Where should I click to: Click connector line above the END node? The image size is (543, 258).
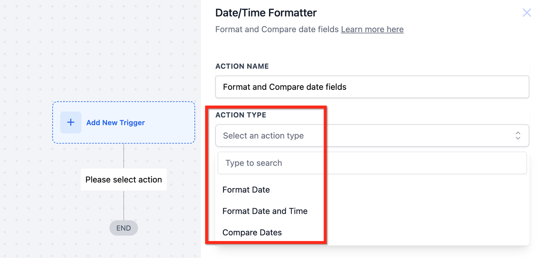[124, 205]
